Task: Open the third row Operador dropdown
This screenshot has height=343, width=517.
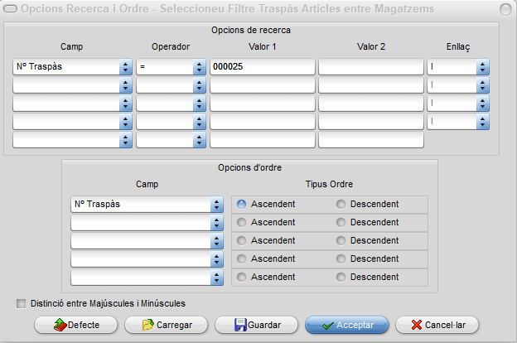Action: (x=171, y=104)
